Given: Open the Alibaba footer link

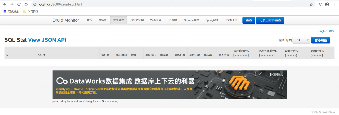Looking at the screenshot, I should tap(71, 101).
